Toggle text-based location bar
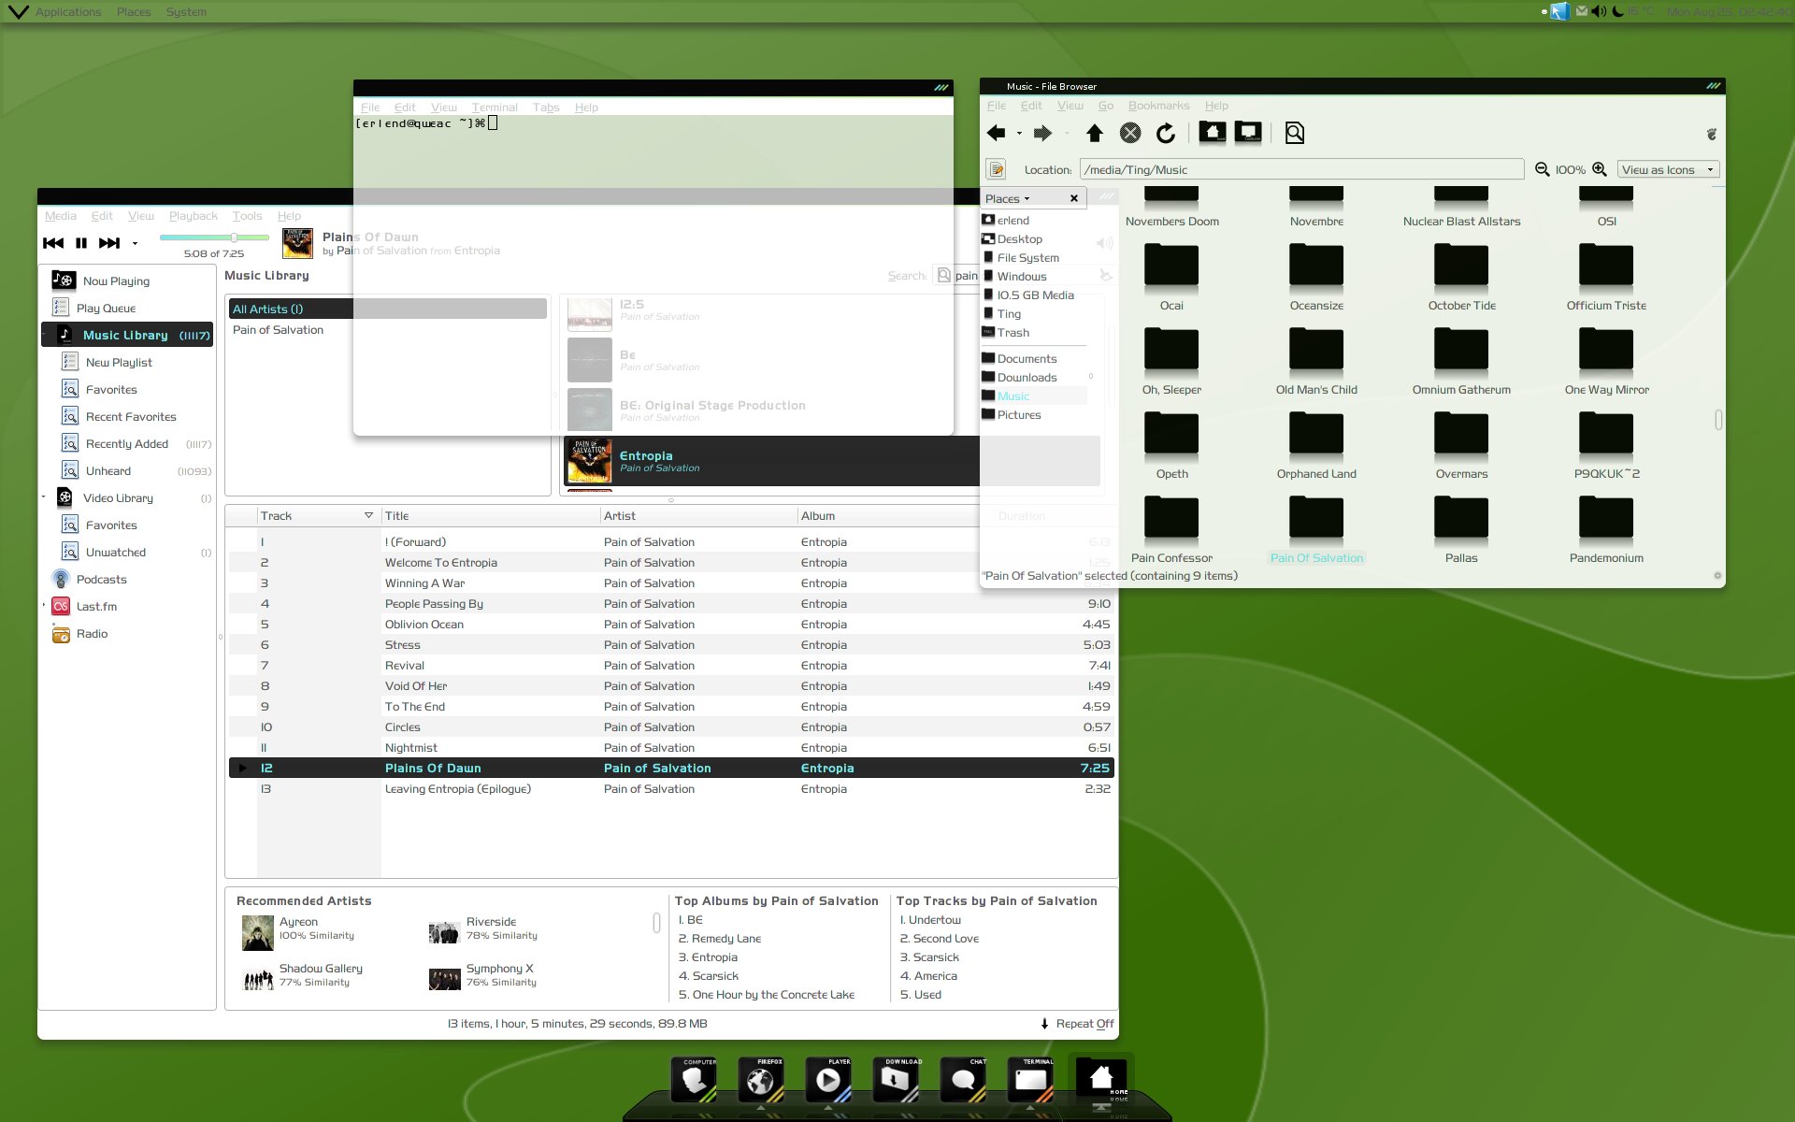 [x=997, y=169]
